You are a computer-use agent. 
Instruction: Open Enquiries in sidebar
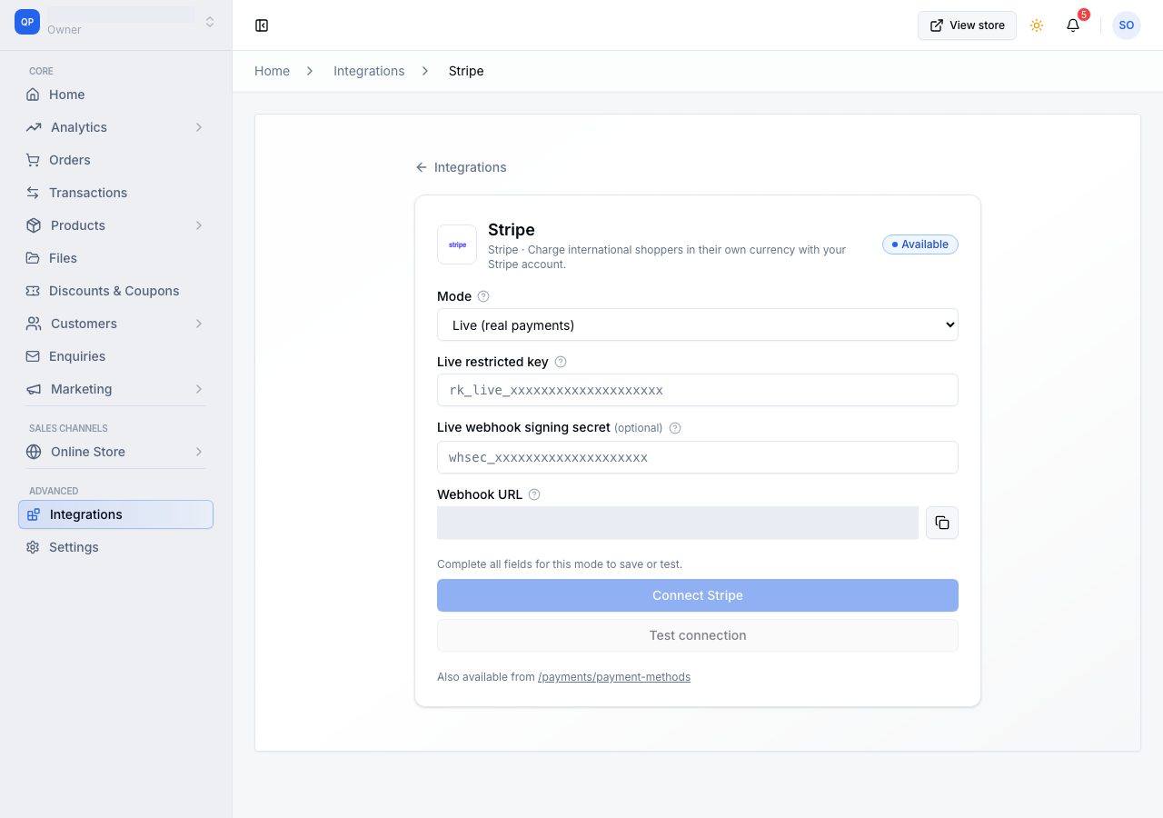point(115,356)
